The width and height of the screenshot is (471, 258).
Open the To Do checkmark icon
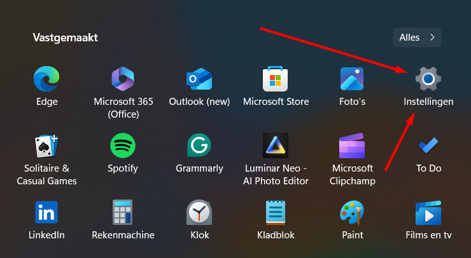428,146
